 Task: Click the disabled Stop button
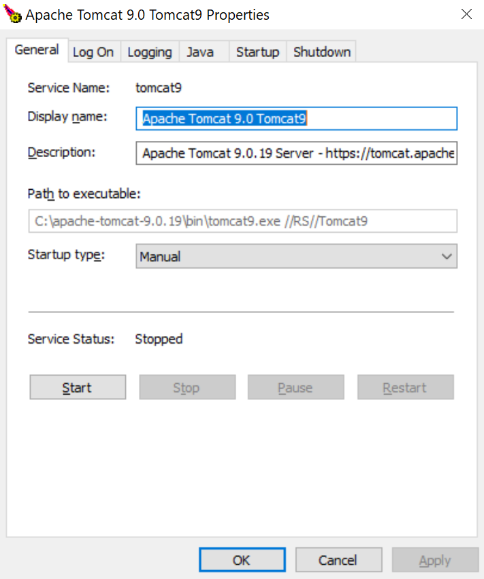coord(187,387)
